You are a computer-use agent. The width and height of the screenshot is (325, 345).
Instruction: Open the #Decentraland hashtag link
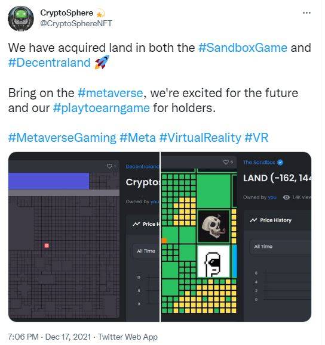(x=49, y=63)
